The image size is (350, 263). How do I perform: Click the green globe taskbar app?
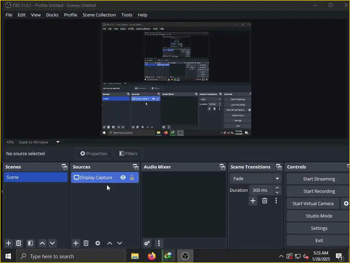tap(169, 256)
